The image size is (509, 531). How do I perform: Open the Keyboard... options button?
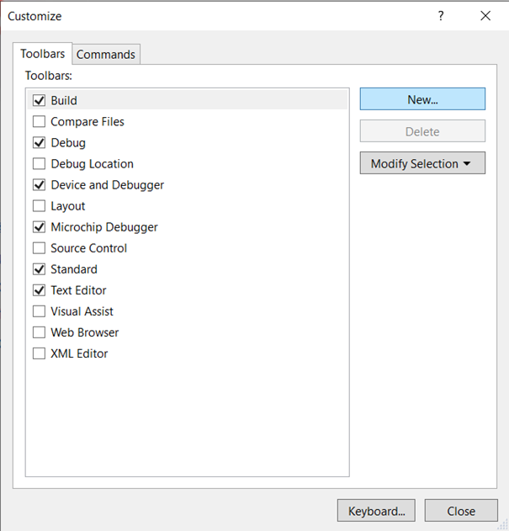click(x=376, y=511)
